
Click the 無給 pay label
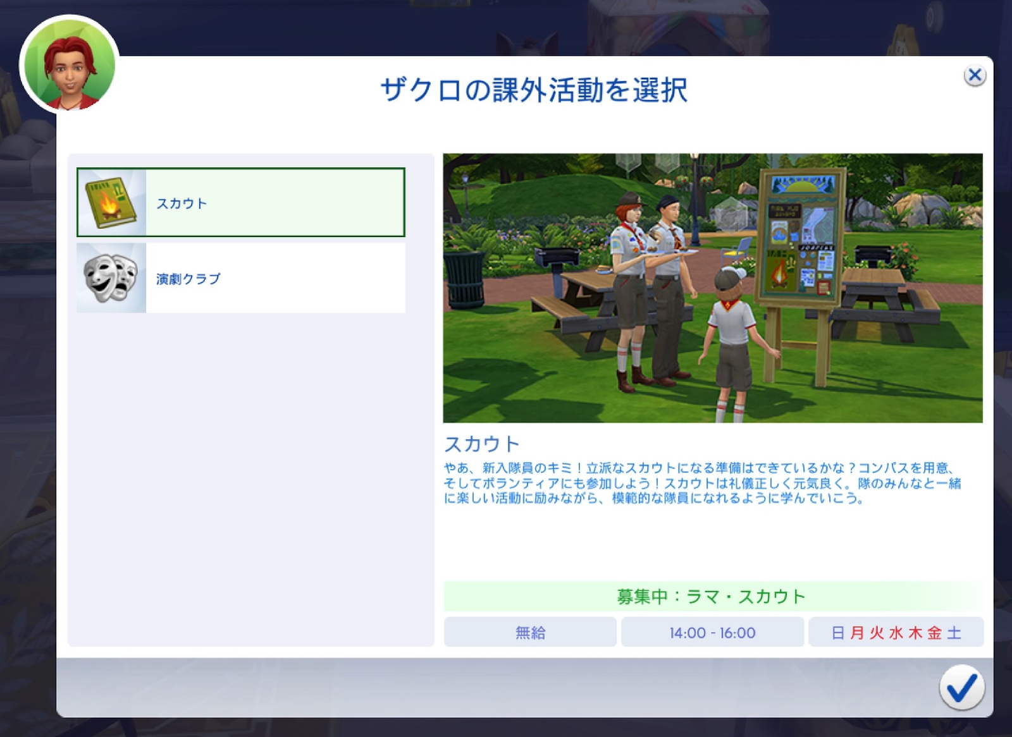point(530,632)
